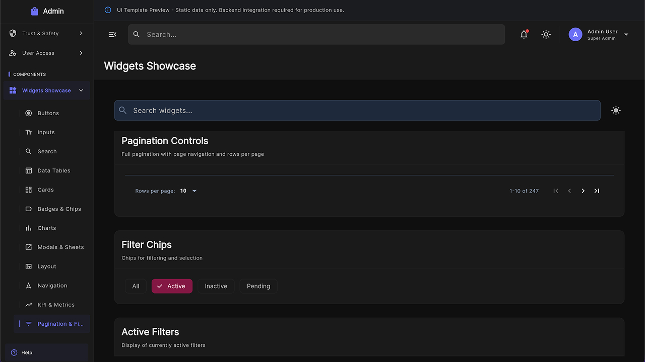
Task: Open notifications via the bell icon
Action: coord(524,34)
